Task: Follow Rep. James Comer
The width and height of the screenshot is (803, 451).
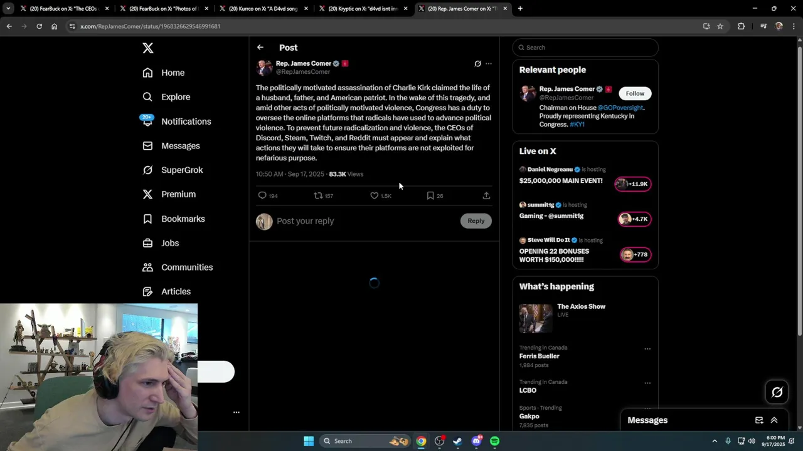Action: tap(635, 93)
